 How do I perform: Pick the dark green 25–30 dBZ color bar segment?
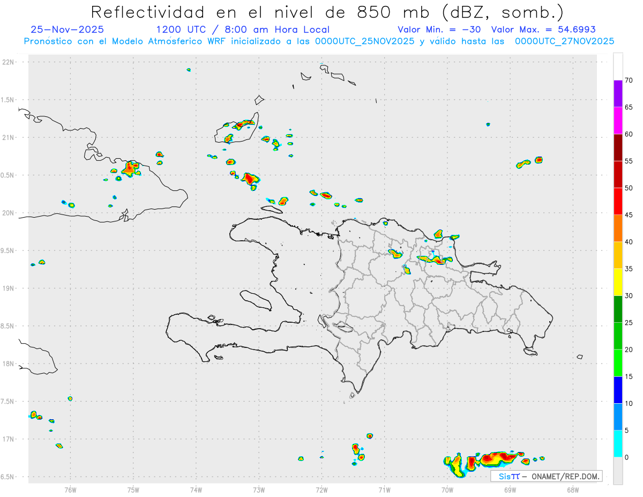point(618,309)
